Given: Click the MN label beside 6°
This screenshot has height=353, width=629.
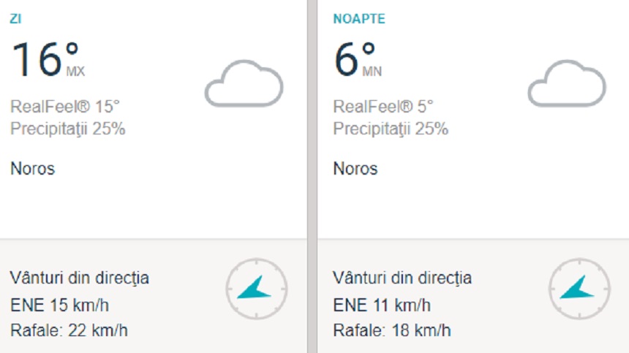Looking at the screenshot, I should [372, 72].
